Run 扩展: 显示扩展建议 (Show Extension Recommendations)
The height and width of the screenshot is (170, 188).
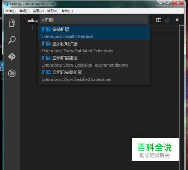click(94, 61)
